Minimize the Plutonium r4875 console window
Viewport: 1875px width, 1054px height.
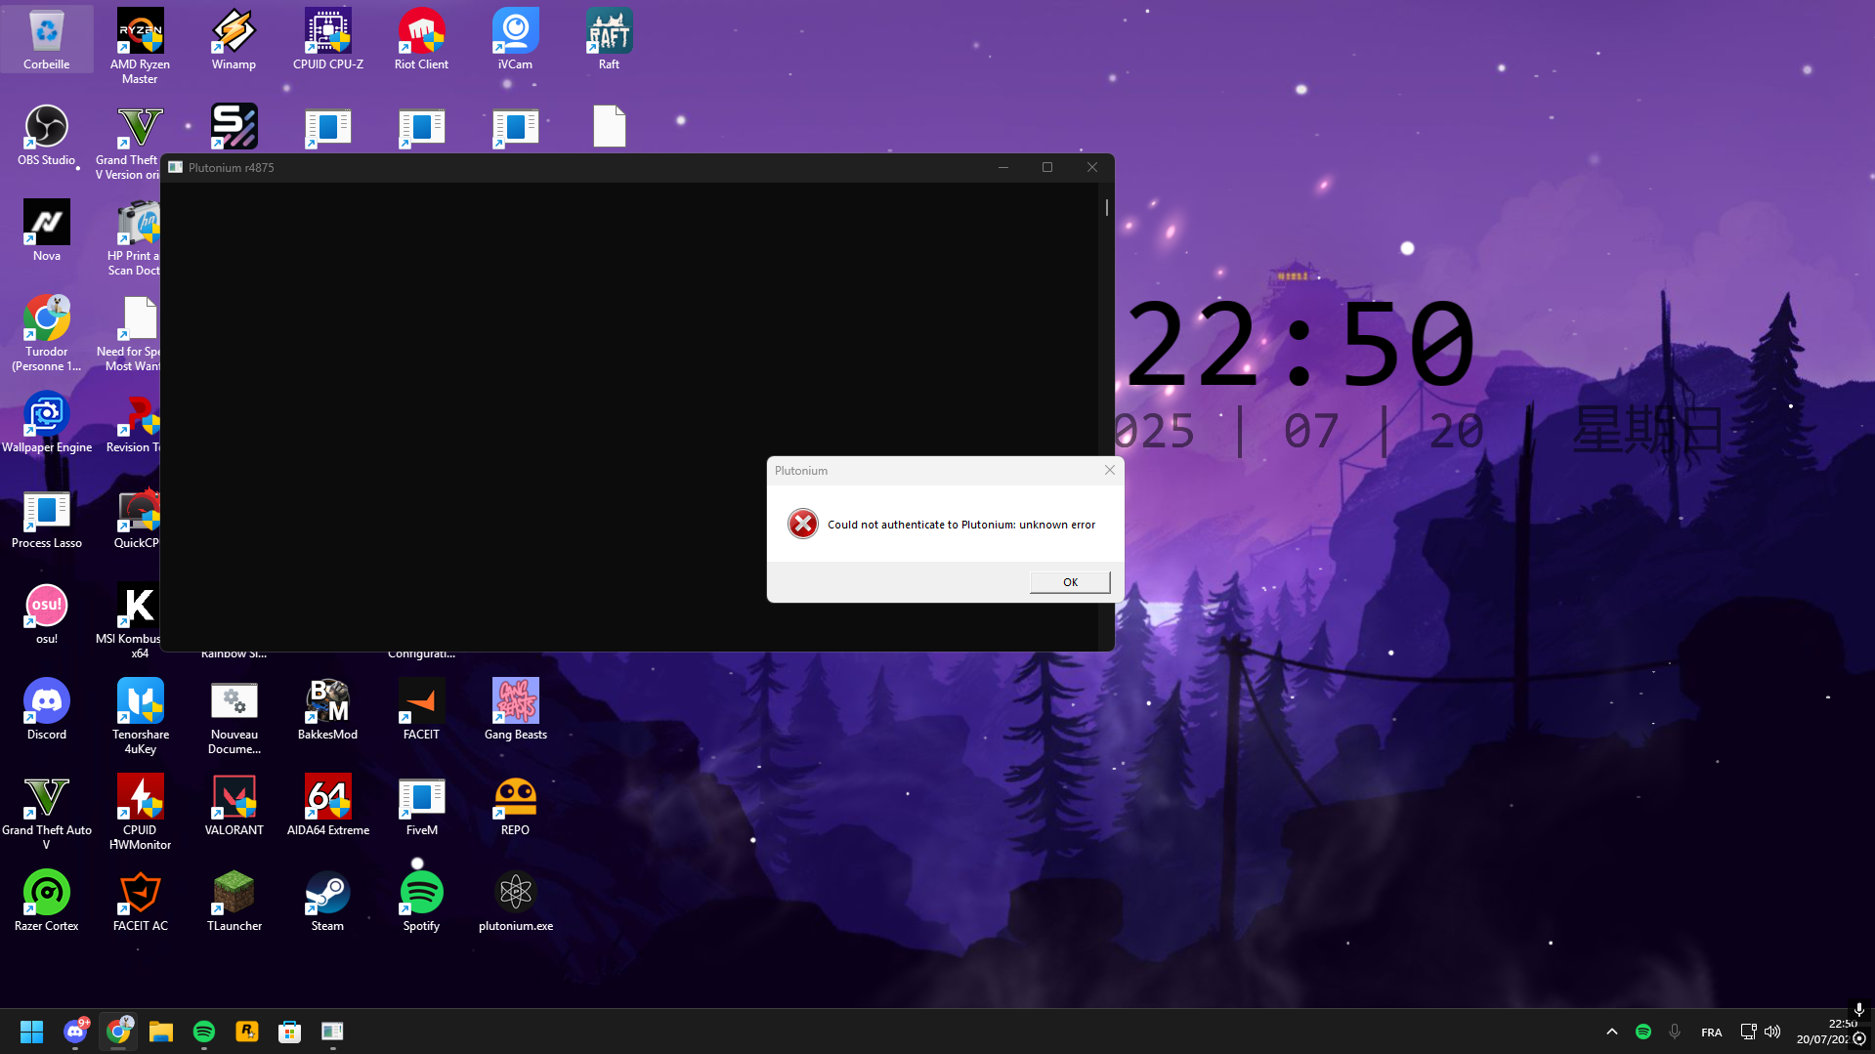point(1003,167)
